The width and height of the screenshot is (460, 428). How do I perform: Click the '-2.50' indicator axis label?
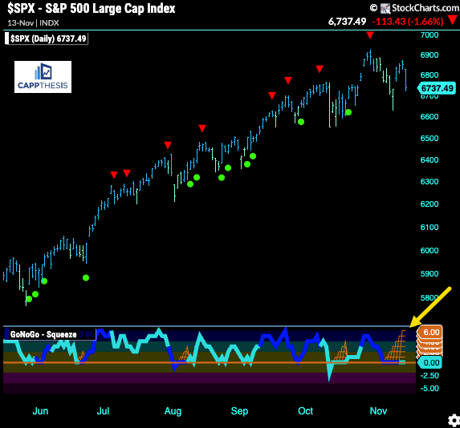pos(430,376)
